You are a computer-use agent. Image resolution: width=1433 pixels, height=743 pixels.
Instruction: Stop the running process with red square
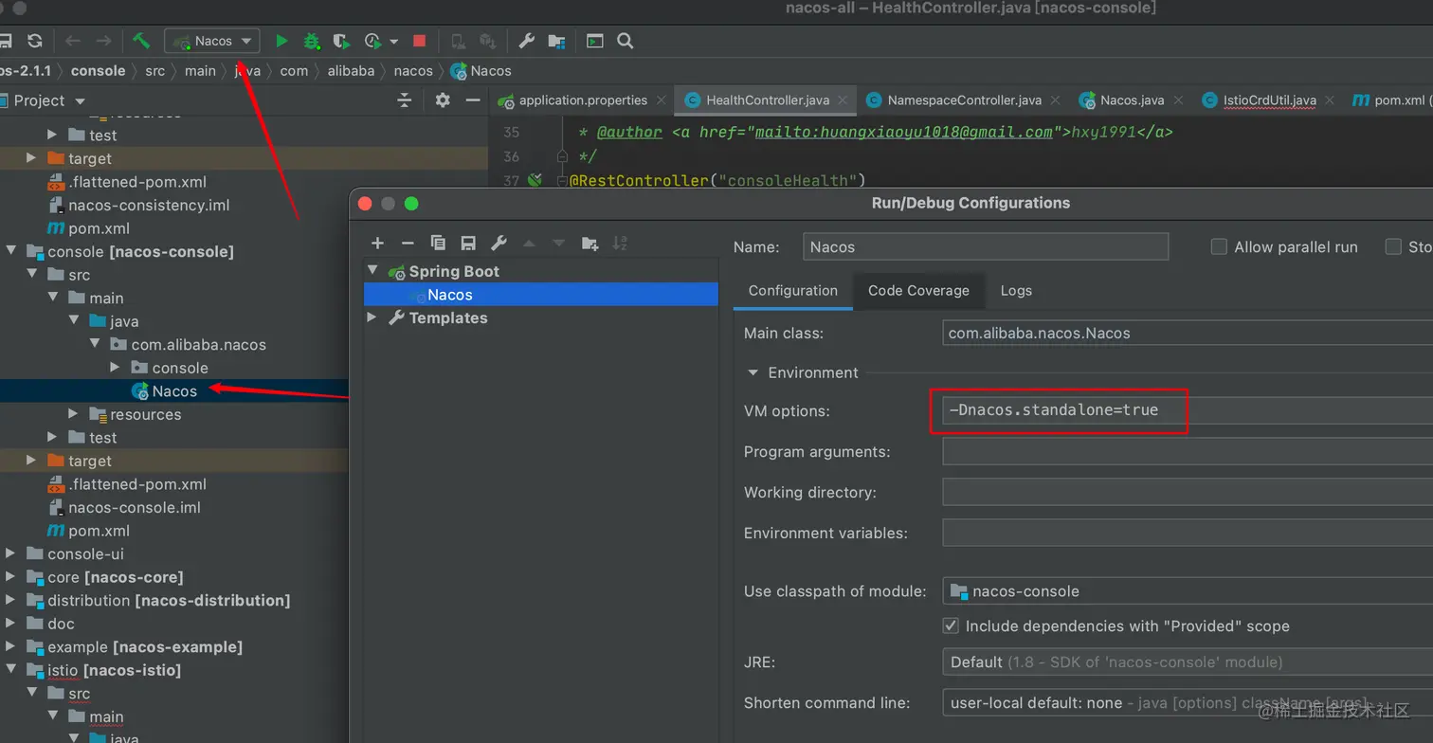click(420, 41)
